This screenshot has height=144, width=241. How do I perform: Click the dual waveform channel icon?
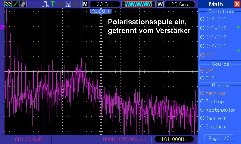tap(8, 4)
